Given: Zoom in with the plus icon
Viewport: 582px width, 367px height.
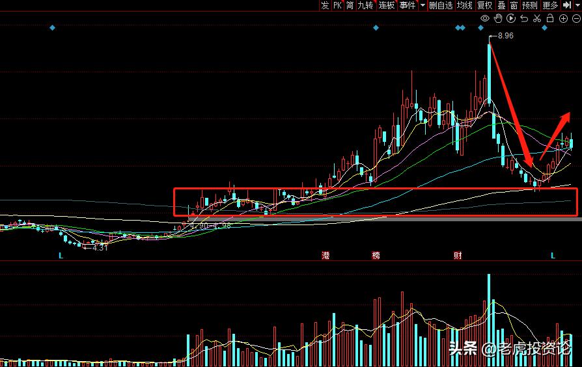Looking at the screenshot, I should click(x=563, y=18).
